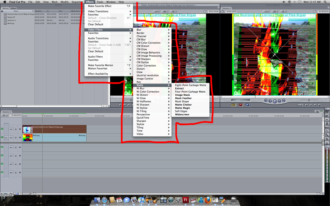Expand the Perspective filter submenu

[152, 114]
